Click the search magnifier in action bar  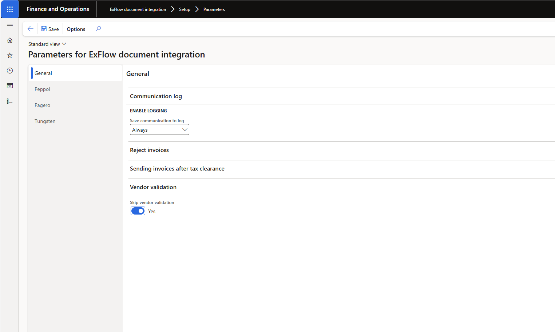98,29
